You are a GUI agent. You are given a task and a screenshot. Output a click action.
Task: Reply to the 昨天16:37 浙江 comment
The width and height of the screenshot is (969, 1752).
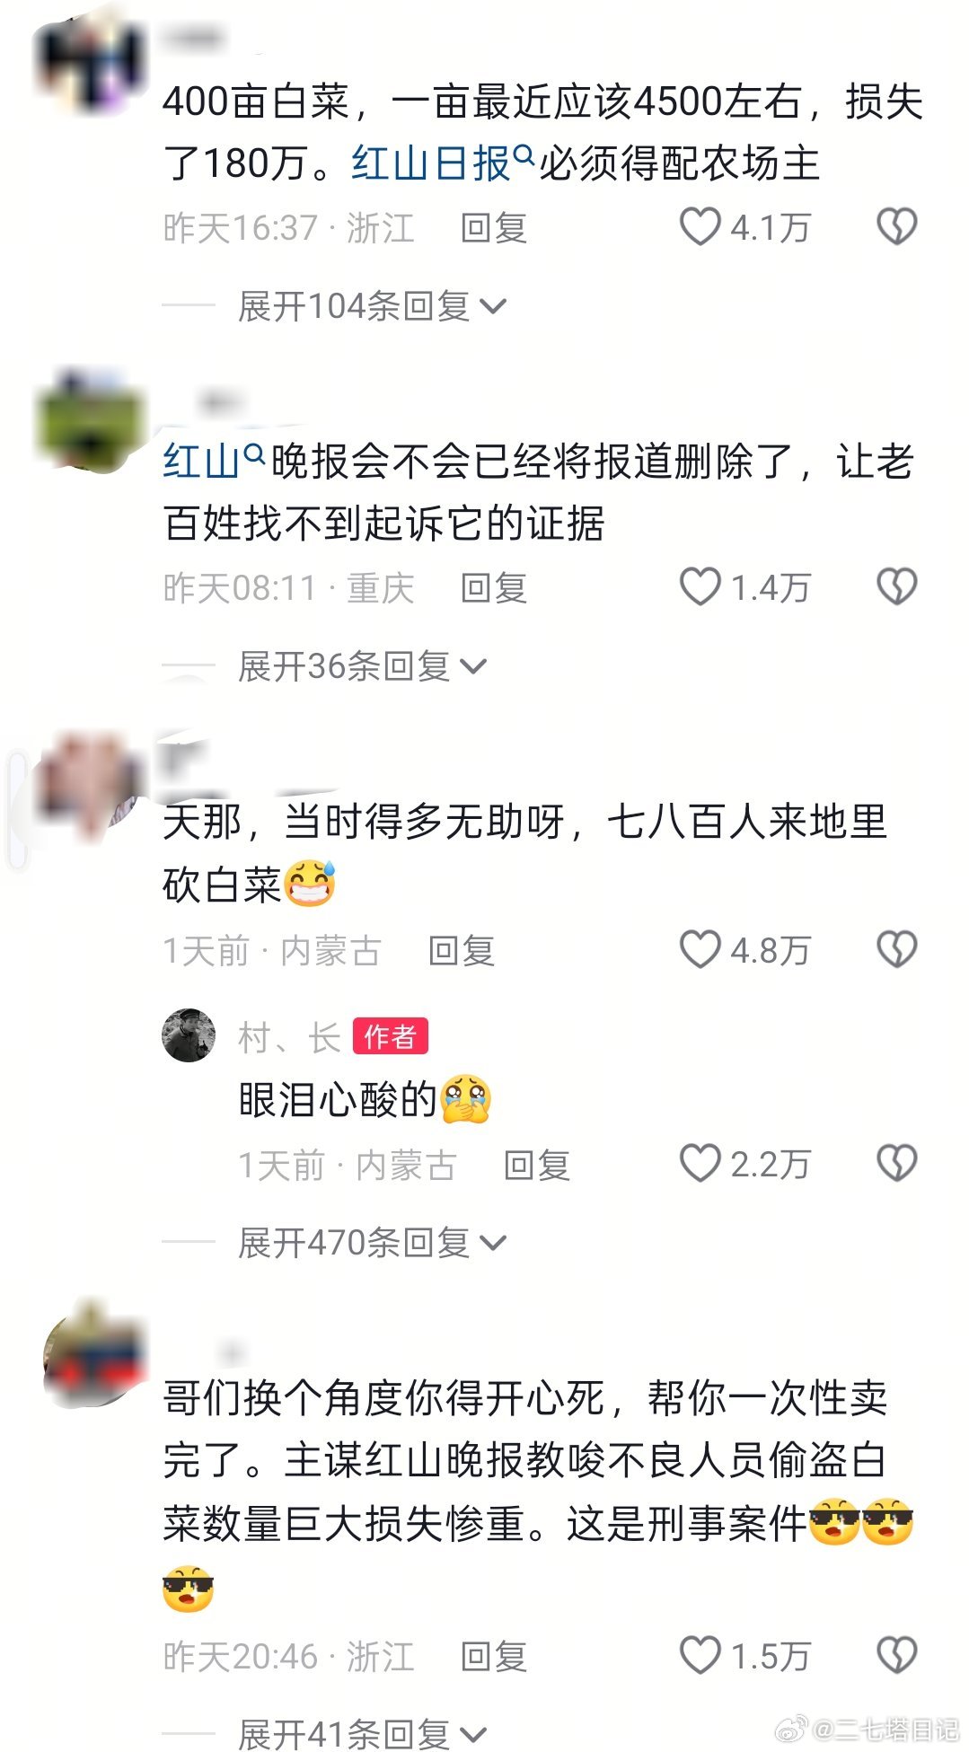tap(493, 228)
